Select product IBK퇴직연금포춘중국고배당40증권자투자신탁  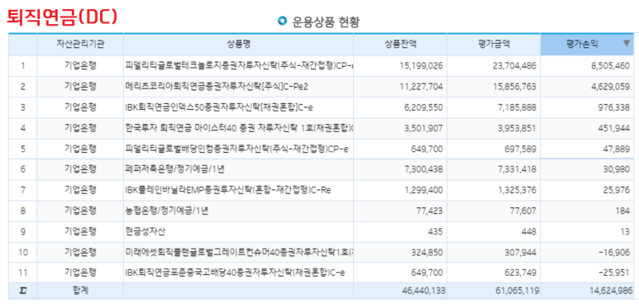235,273
